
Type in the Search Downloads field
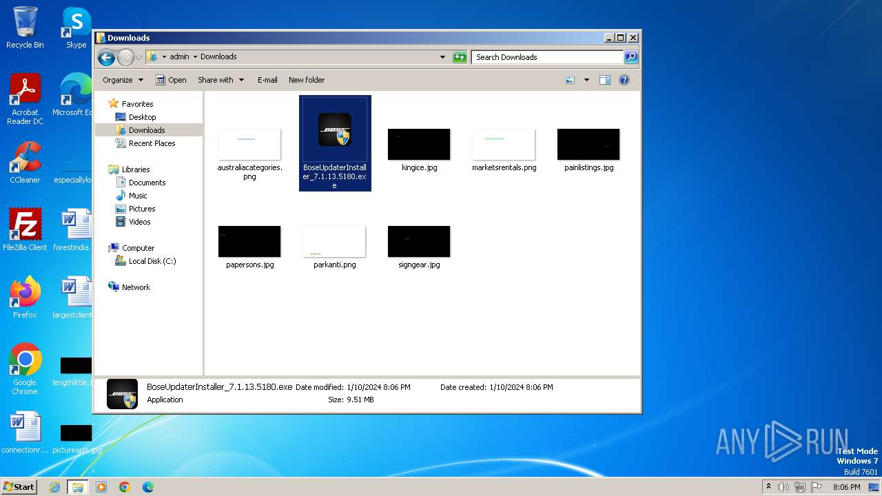click(548, 57)
